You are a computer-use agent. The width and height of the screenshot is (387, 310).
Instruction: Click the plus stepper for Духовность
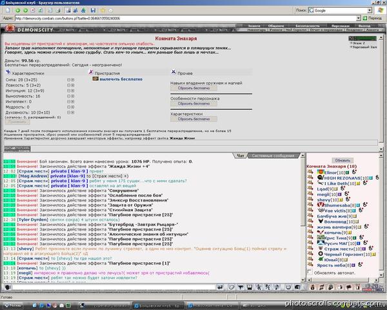(72, 112)
